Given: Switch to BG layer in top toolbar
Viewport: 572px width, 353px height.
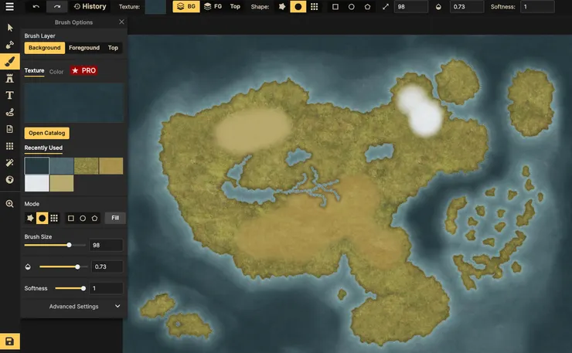Looking at the screenshot, I should coord(186,6).
